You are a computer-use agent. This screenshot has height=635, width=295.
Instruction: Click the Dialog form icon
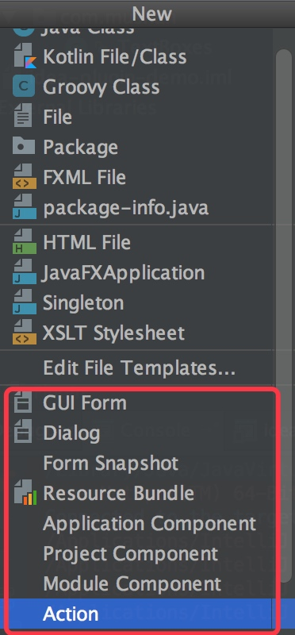[x=23, y=433]
